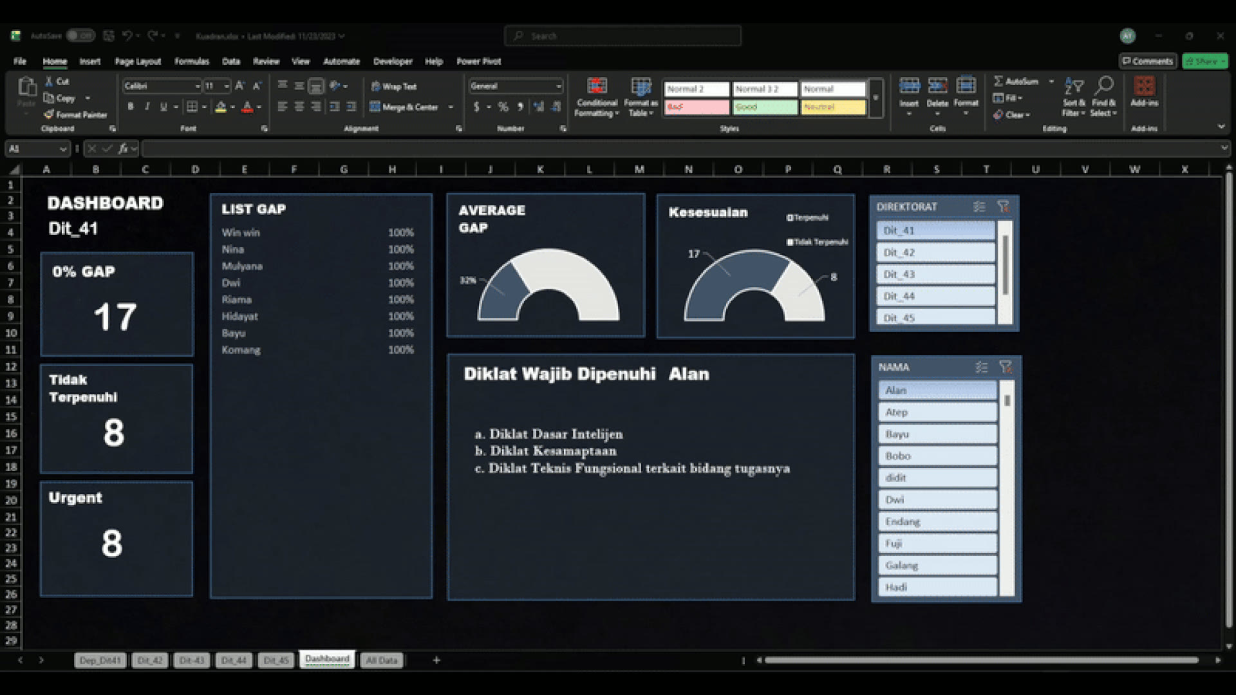Select Dit_43 in the DIREKTORAT slicer
The image size is (1236, 695).
pos(935,274)
